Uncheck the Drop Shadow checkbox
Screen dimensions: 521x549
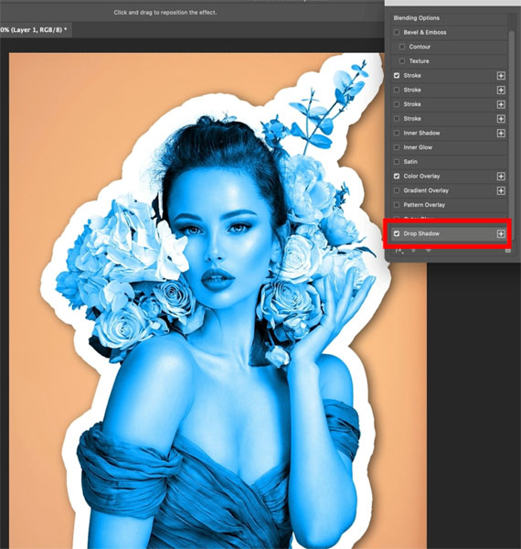397,233
